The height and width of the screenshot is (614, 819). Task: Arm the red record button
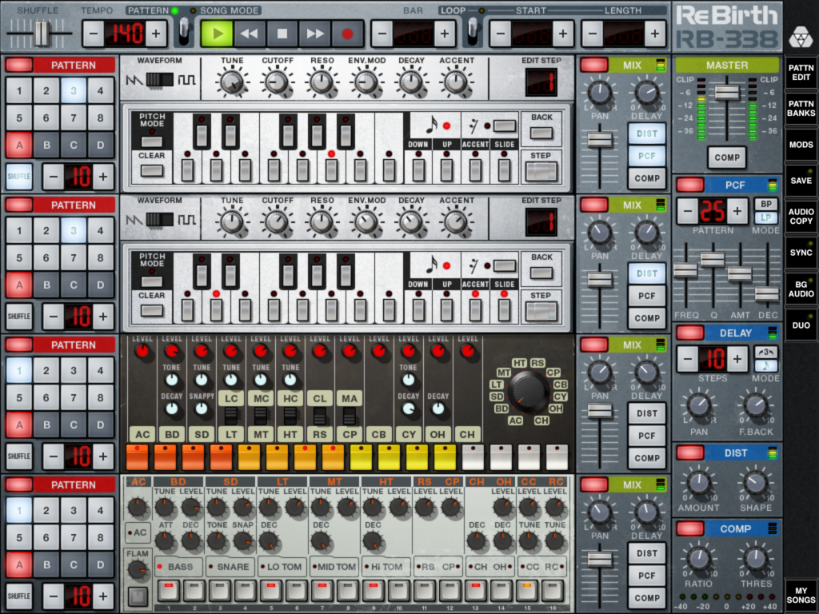347,34
